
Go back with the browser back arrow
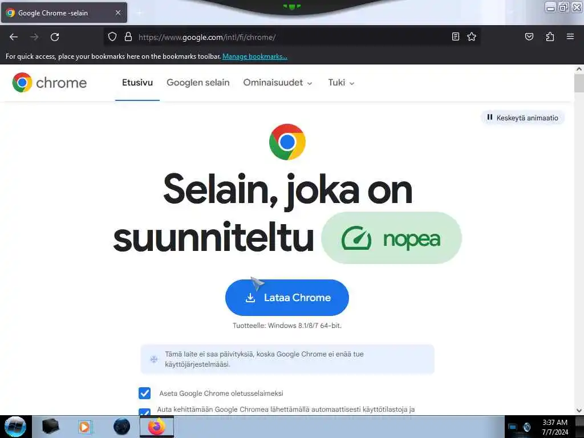click(x=14, y=37)
